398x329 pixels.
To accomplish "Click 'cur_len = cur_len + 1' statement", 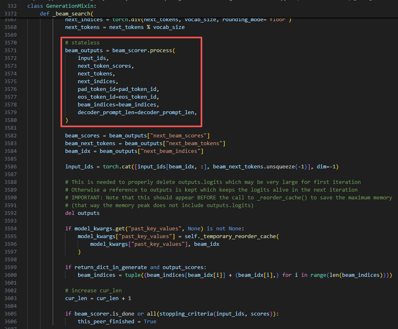I will click(x=98, y=298).
